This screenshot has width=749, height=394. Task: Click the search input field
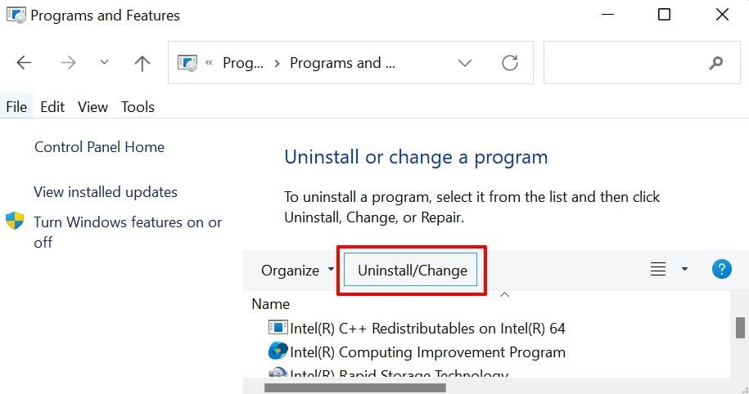(x=622, y=63)
